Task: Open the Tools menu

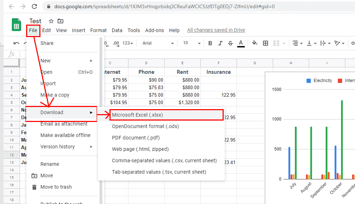Action: (133, 30)
